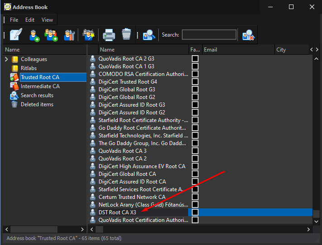Click the Colleagues folder icon

coord(15,59)
